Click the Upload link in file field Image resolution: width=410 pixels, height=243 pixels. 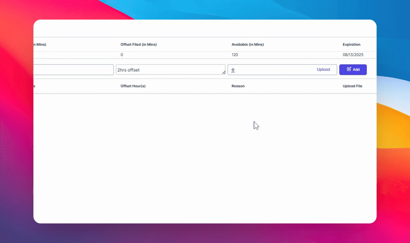323,70
